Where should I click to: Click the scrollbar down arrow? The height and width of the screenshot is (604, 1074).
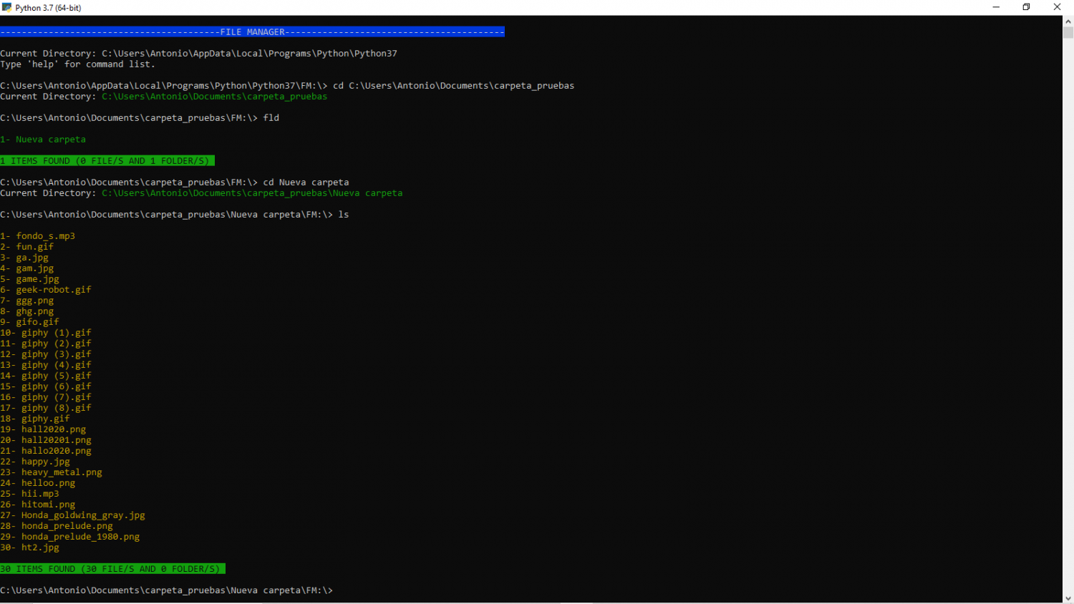tap(1068, 598)
